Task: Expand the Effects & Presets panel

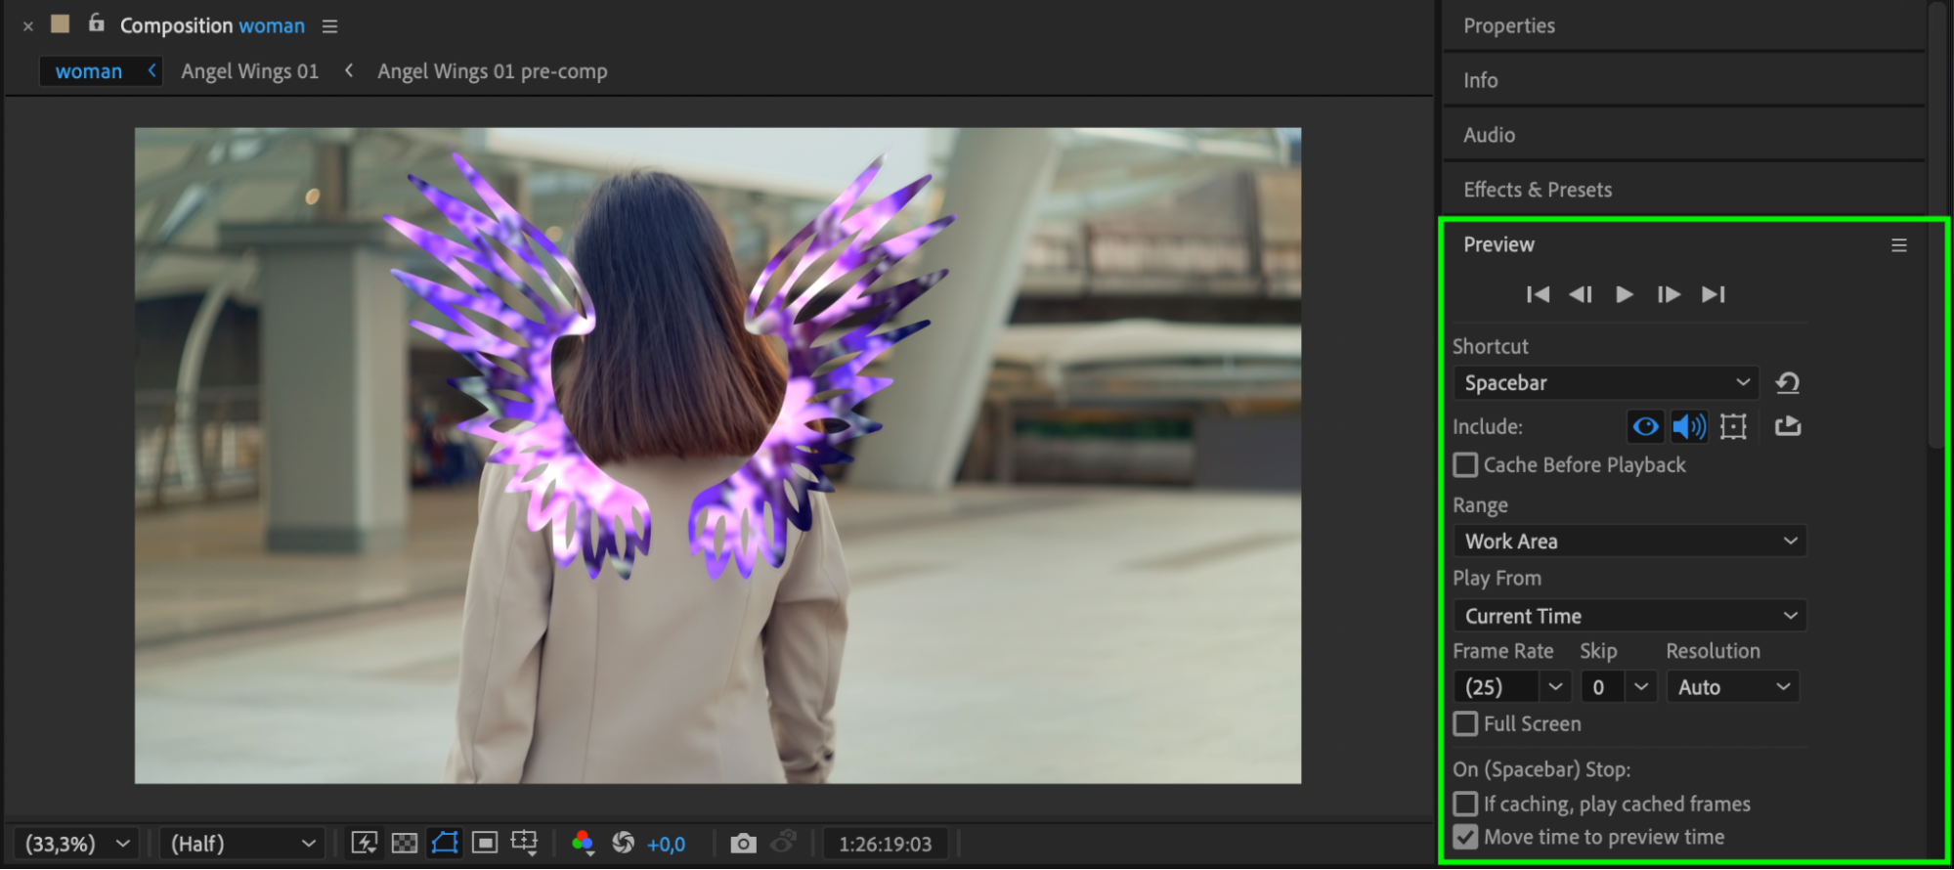Action: pos(1537,190)
